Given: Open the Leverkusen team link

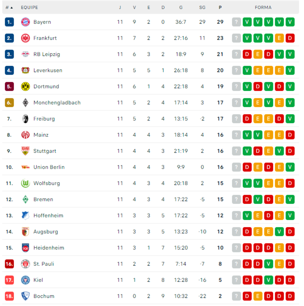Looking at the screenshot, I should pos(48,70).
